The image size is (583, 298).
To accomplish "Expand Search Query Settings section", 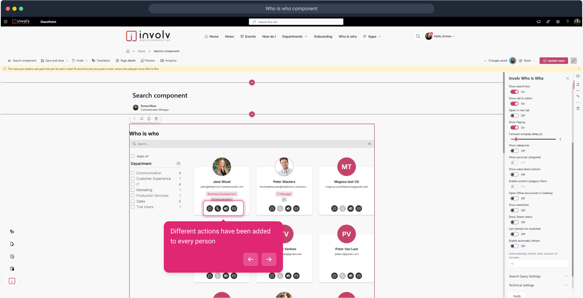I will tap(538, 276).
